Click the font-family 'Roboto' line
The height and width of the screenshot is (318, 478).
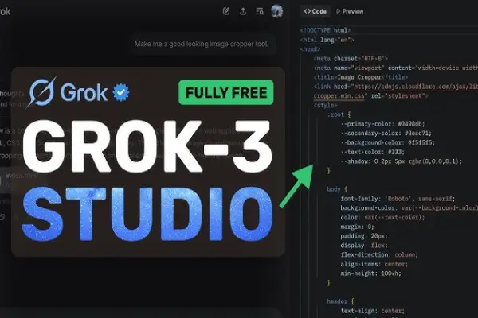point(398,199)
